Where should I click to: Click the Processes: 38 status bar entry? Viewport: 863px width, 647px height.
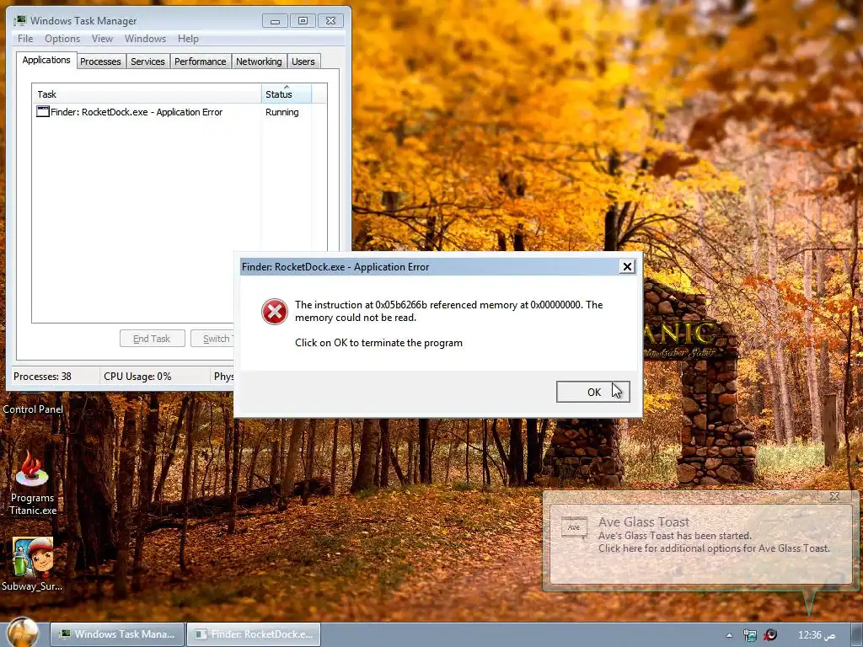(43, 377)
